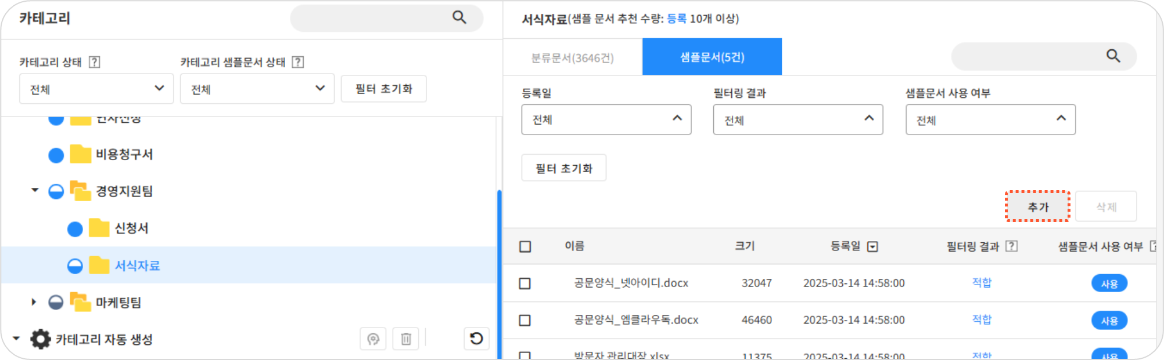Switch to the 분류문서(3646건) tab
Image resolution: width=1164 pixels, height=360 pixels.
572,57
